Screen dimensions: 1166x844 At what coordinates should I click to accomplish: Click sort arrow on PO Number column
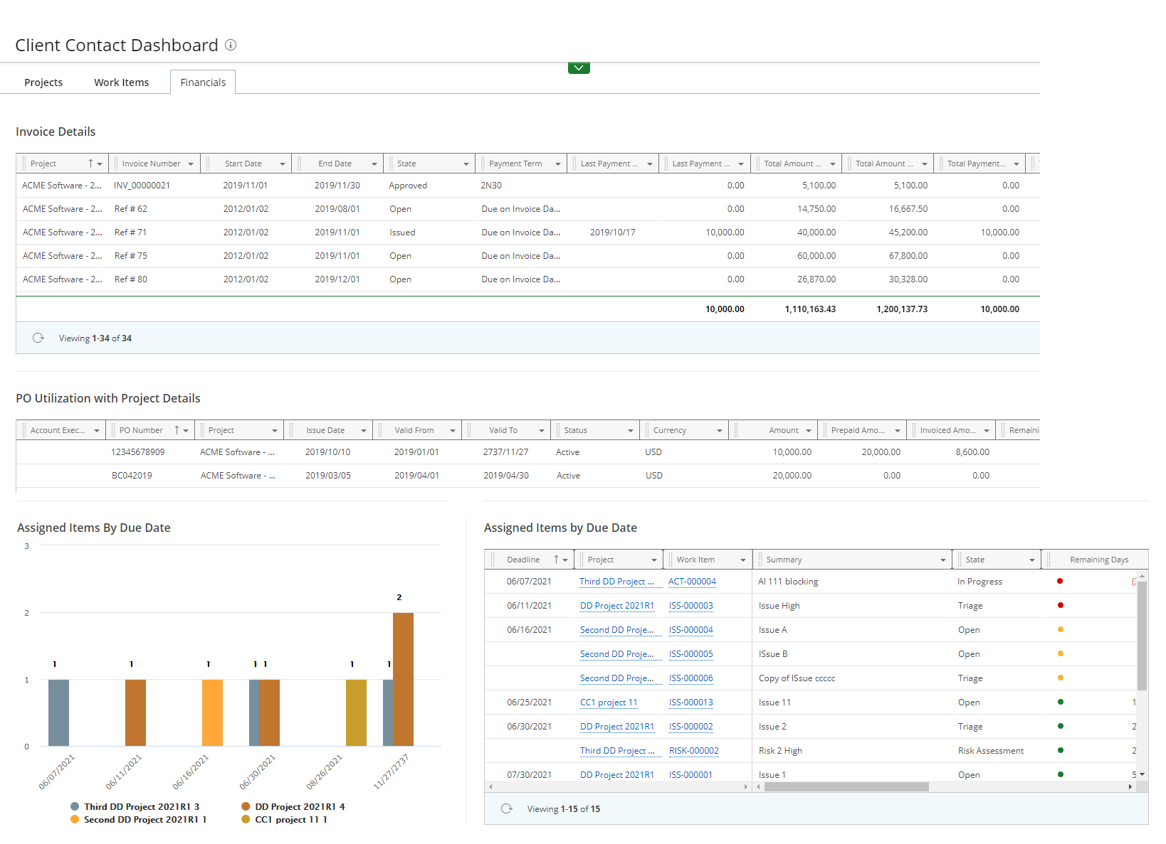pyautogui.click(x=177, y=430)
